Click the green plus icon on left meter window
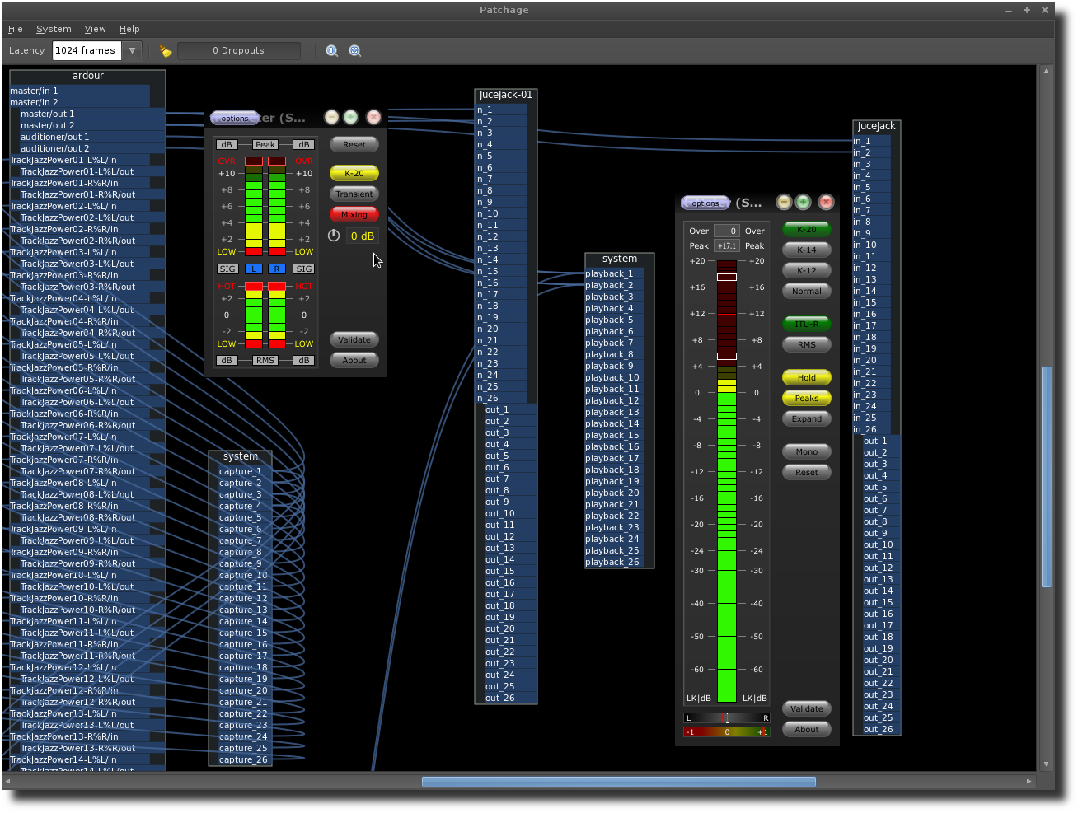1078x813 pixels. (351, 117)
